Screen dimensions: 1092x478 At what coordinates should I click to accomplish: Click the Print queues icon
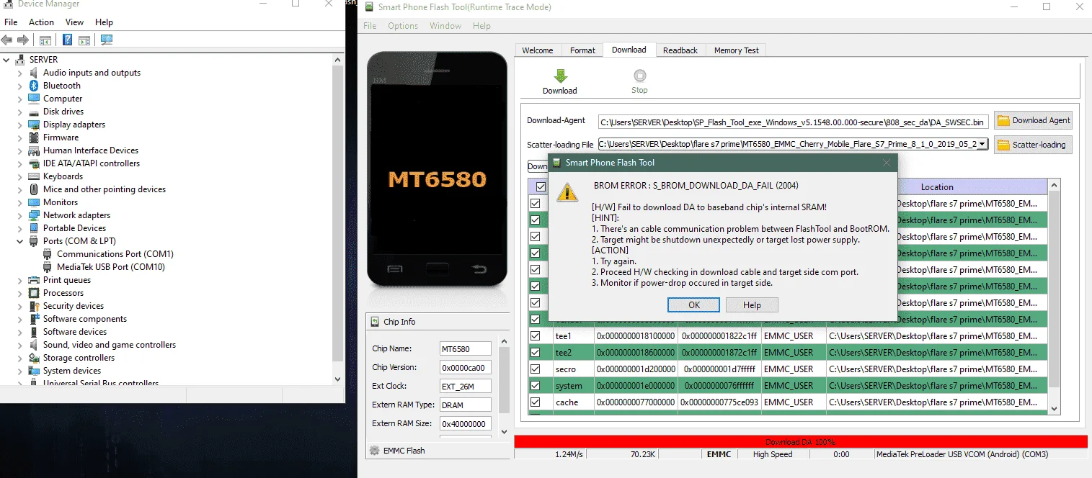click(34, 280)
